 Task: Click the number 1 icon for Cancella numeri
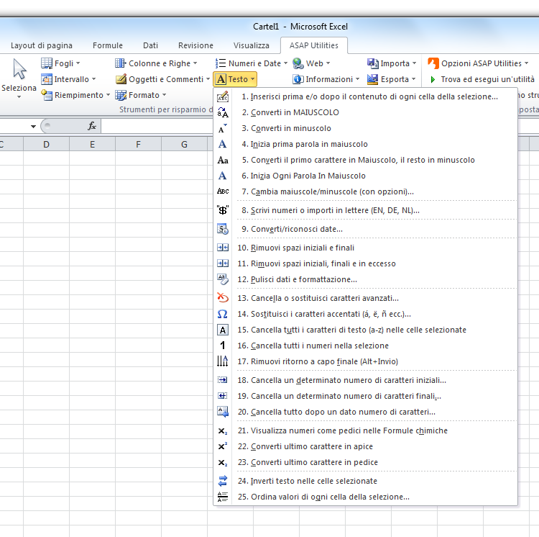(223, 346)
